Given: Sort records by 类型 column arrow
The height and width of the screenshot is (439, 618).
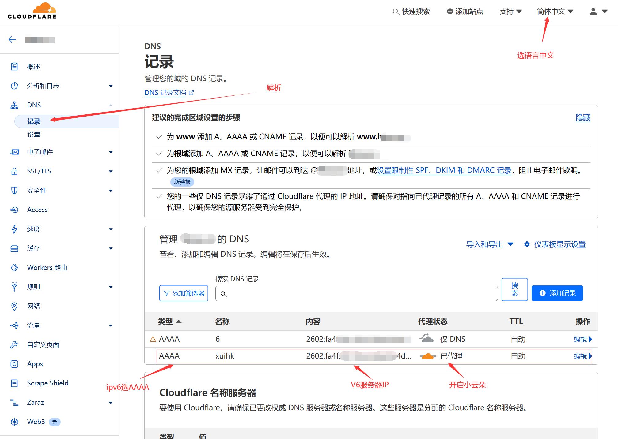Looking at the screenshot, I should tap(179, 322).
